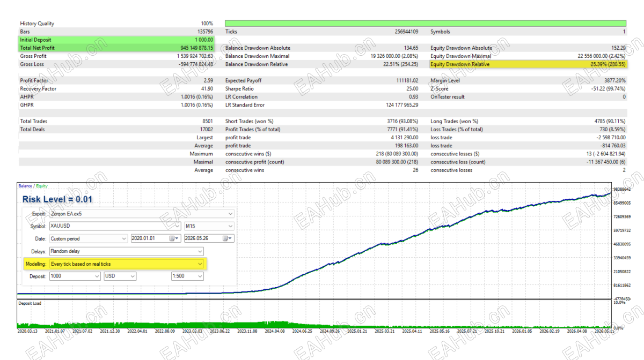
Task: Click the 2020.03.13 date axis label
Action: coord(28,332)
